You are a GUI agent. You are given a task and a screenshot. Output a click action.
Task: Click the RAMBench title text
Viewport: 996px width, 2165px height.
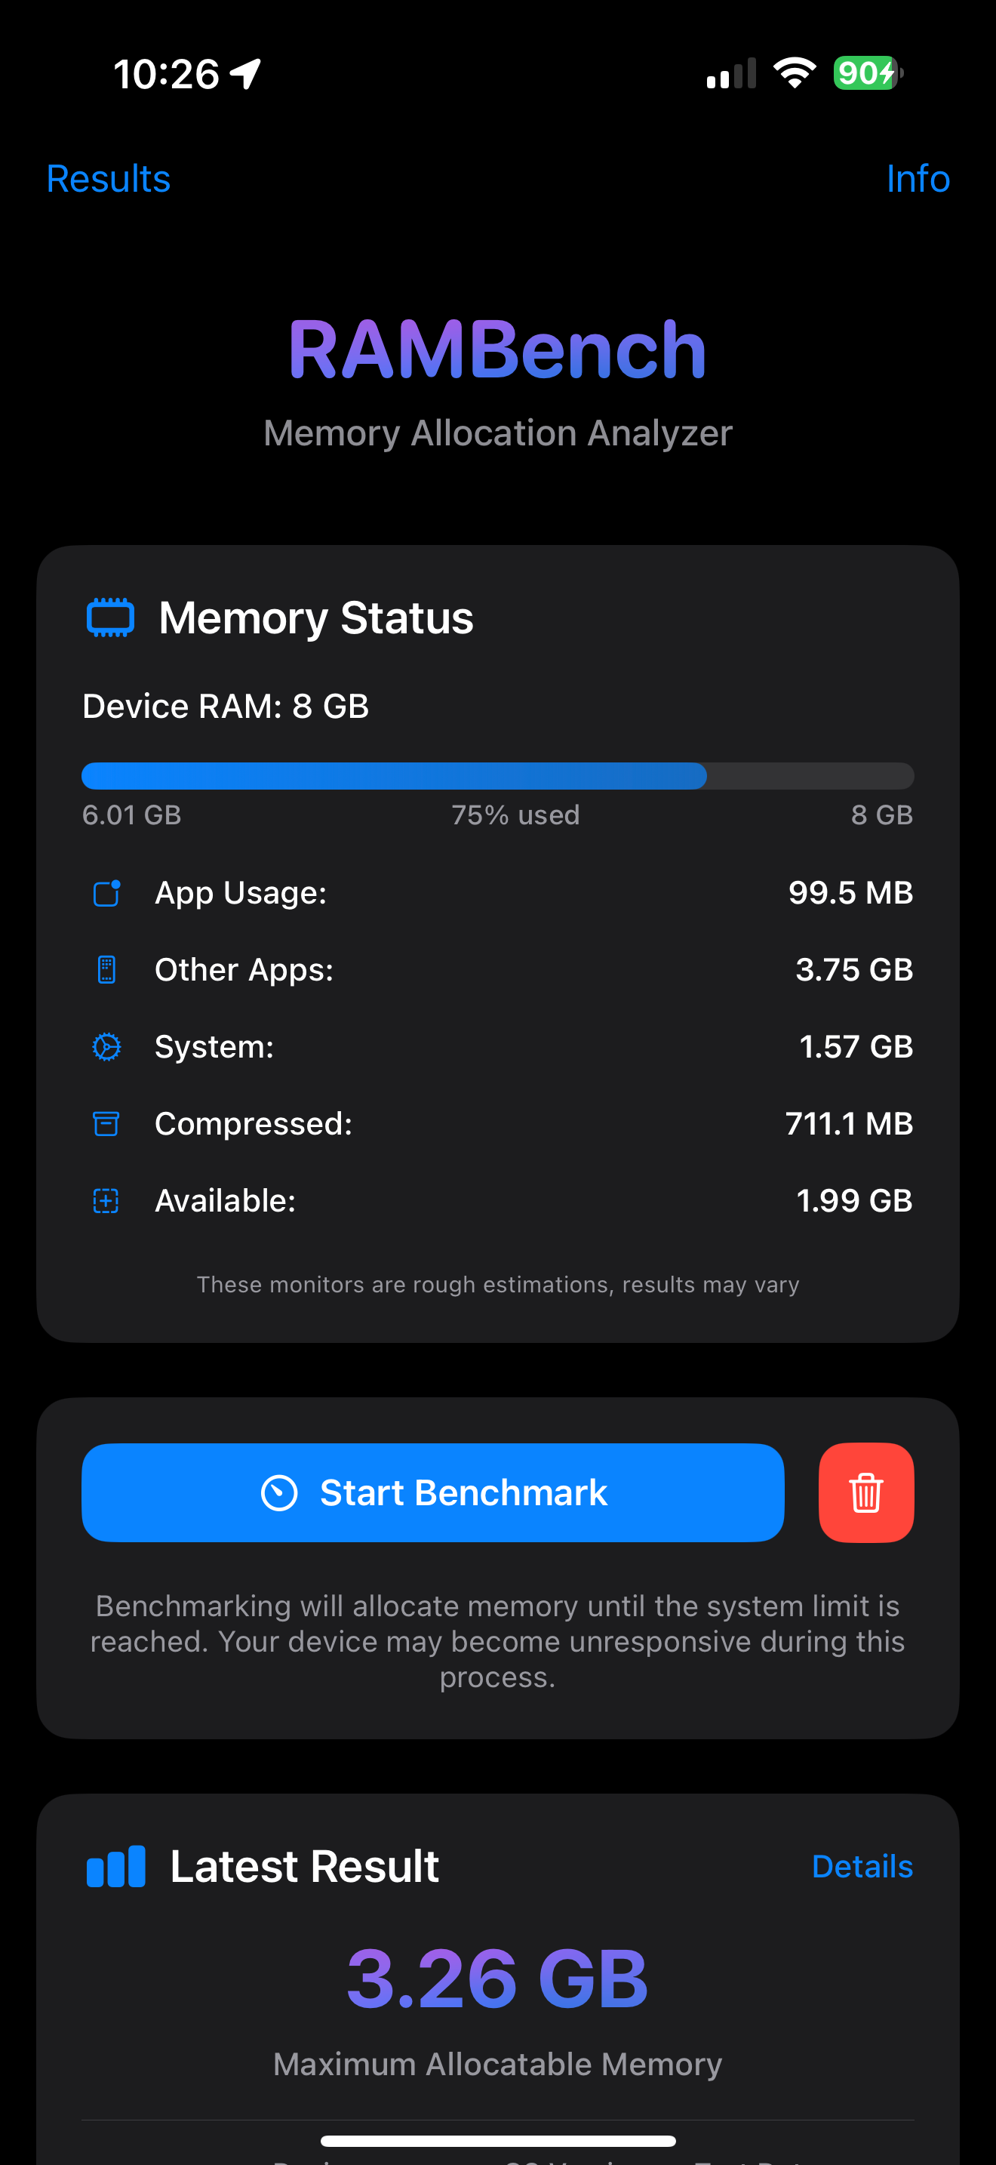(x=498, y=347)
